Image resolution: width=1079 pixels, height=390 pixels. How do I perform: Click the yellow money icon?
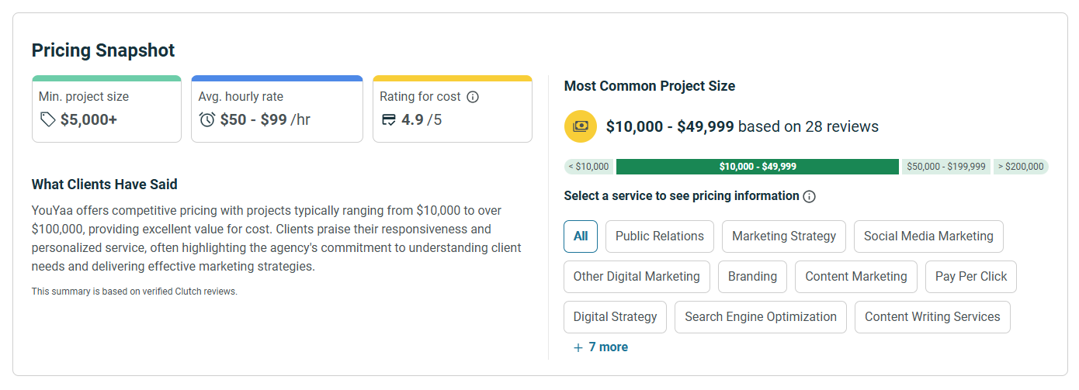click(x=581, y=126)
